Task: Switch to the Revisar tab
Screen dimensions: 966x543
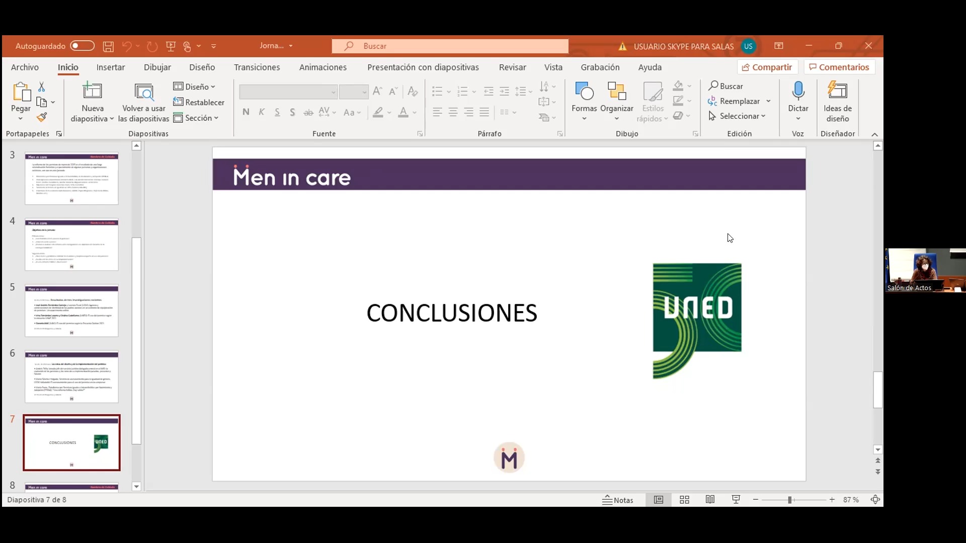Action: [513, 67]
